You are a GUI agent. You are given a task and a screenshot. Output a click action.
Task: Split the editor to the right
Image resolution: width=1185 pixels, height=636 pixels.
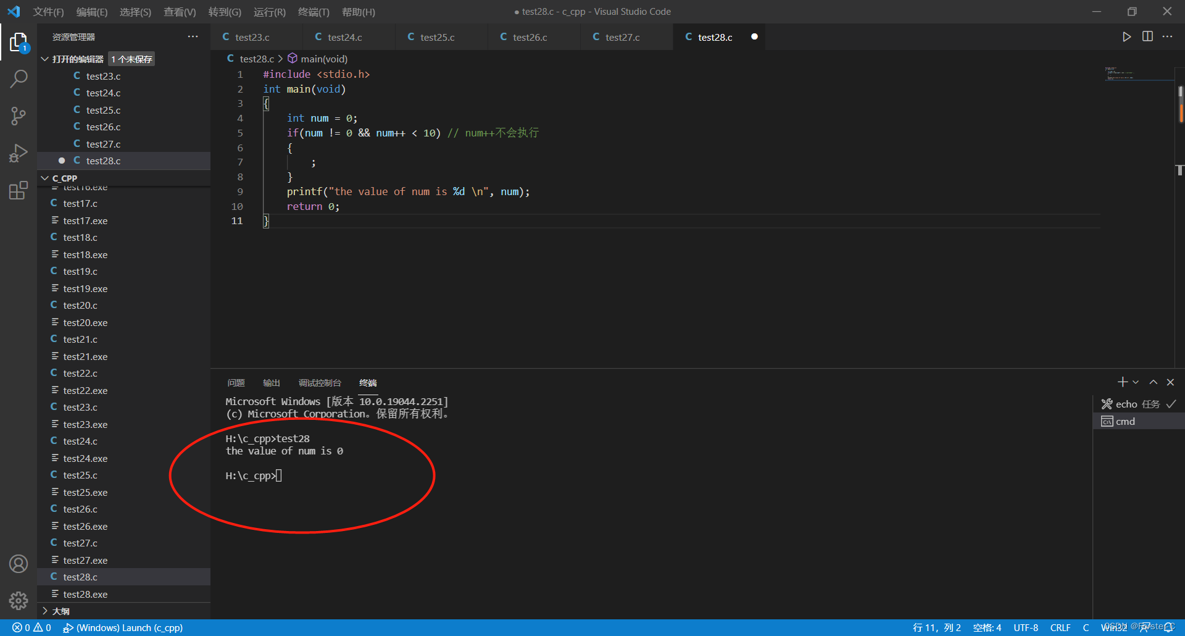1147,36
